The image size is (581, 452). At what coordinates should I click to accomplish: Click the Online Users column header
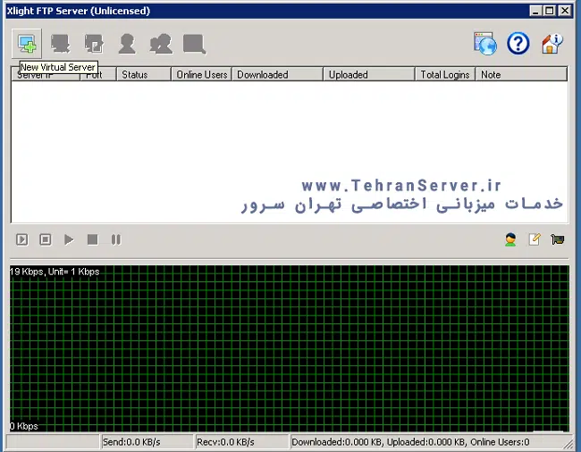(201, 75)
